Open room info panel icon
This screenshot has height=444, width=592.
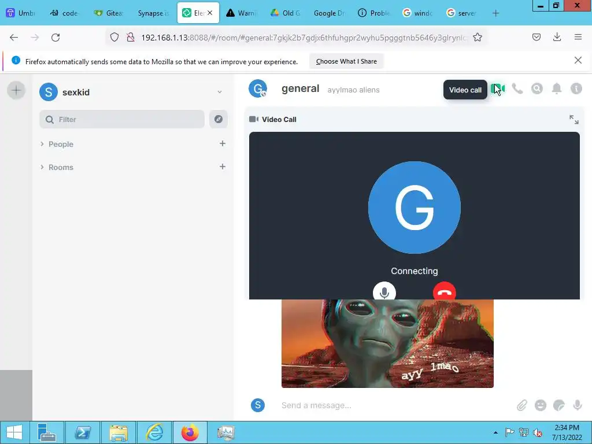(576, 88)
